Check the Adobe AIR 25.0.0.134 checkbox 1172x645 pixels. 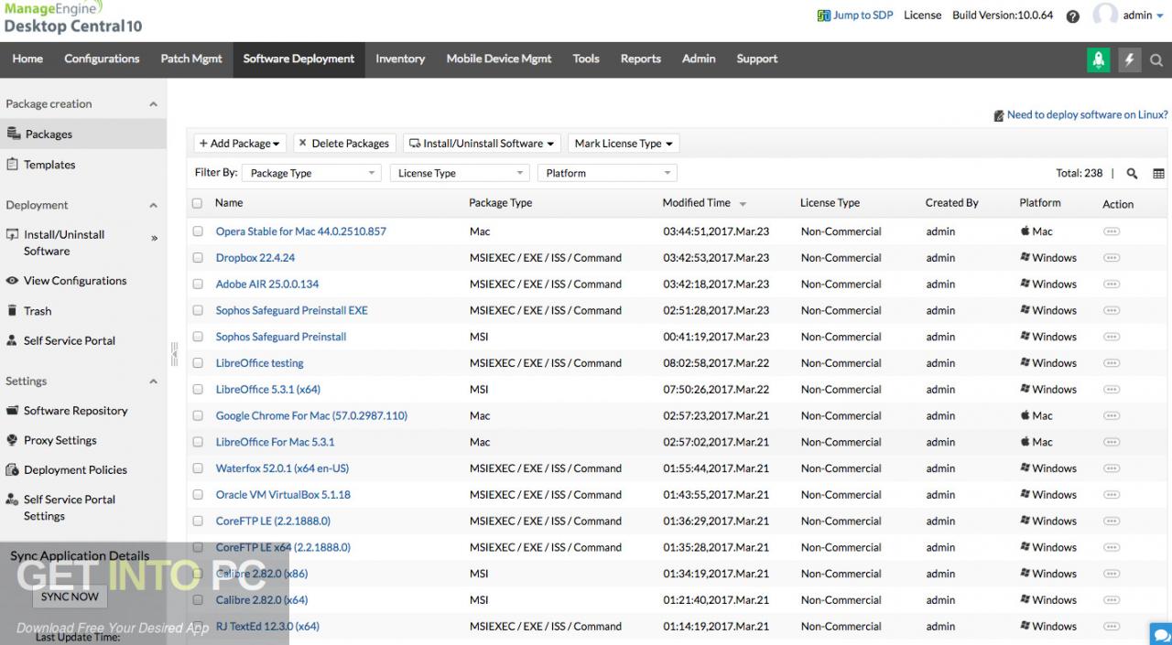198,285
